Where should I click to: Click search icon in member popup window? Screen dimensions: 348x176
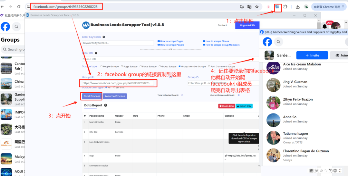[x=278, y=42]
